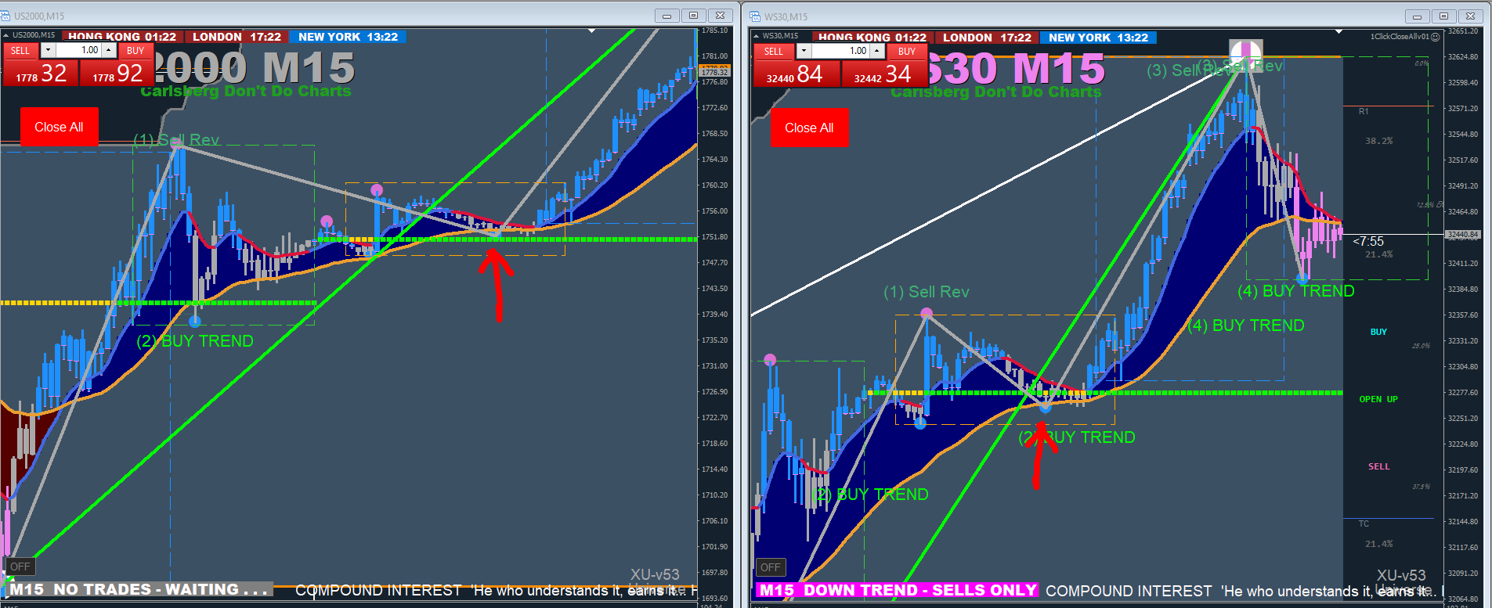Image resolution: width=1492 pixels, height=608 pixels.
Task: Click the 1.00 volume field on US2000
Action: pyautogui.click(x=78, y=50)
